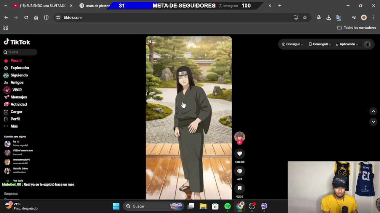The height and width of the screenshot is (213, 380).
Task: Go to the previous video with the up arrow
Action: 373,111
